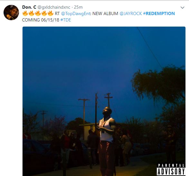Open the @JAYROCK mention
The width and height of the screenshot is (189, 176).
click(x=131, y=13)
